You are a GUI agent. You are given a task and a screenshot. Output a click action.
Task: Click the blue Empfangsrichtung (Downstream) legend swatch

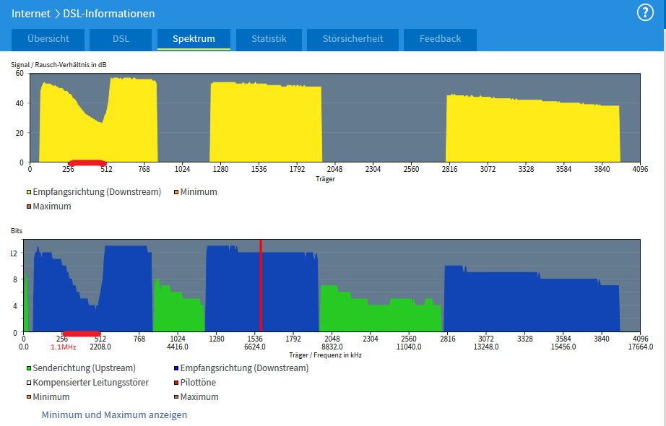coord(176,368)
